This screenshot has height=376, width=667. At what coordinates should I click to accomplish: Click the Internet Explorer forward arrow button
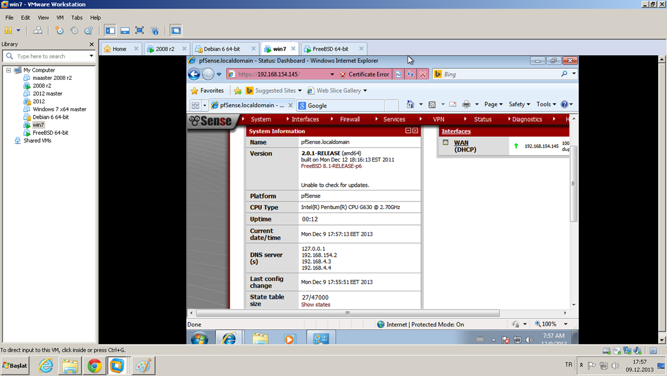[x=208, y=74]
